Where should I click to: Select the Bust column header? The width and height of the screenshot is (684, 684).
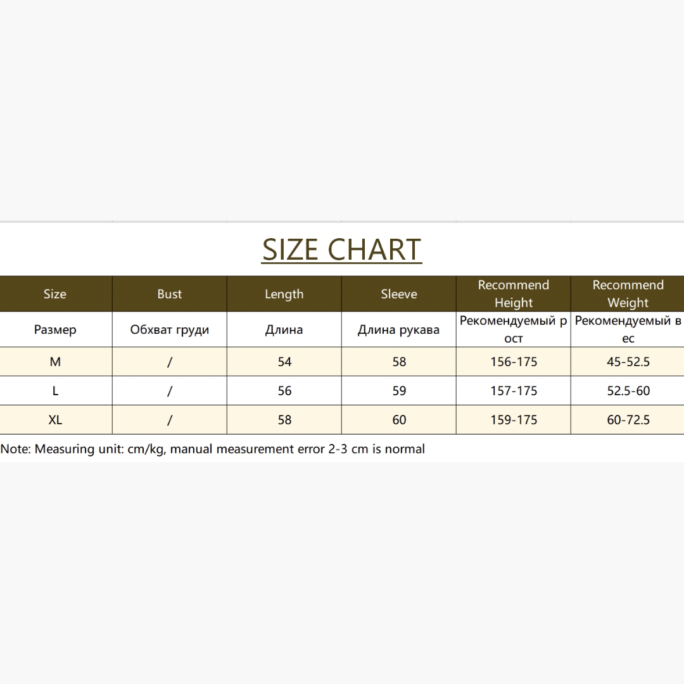(x=170, y=294)
